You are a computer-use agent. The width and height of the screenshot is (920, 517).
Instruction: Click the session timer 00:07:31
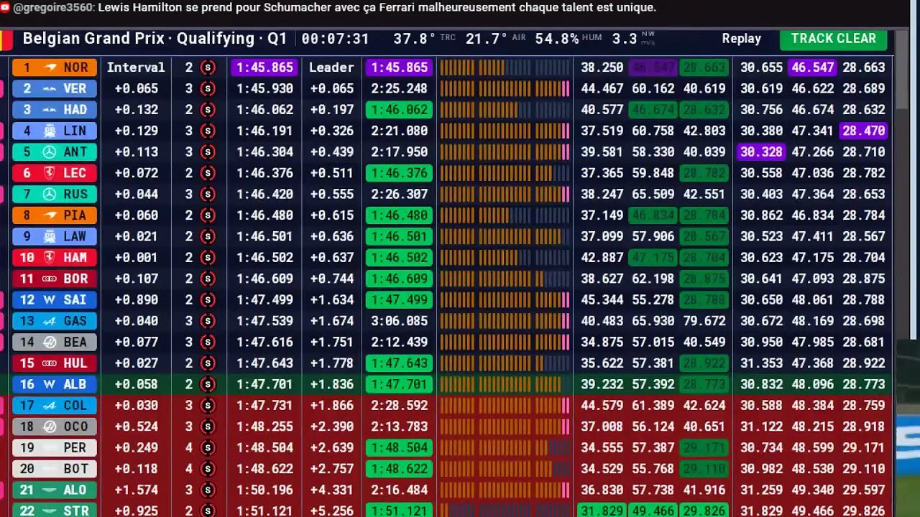tap(335, 39)
